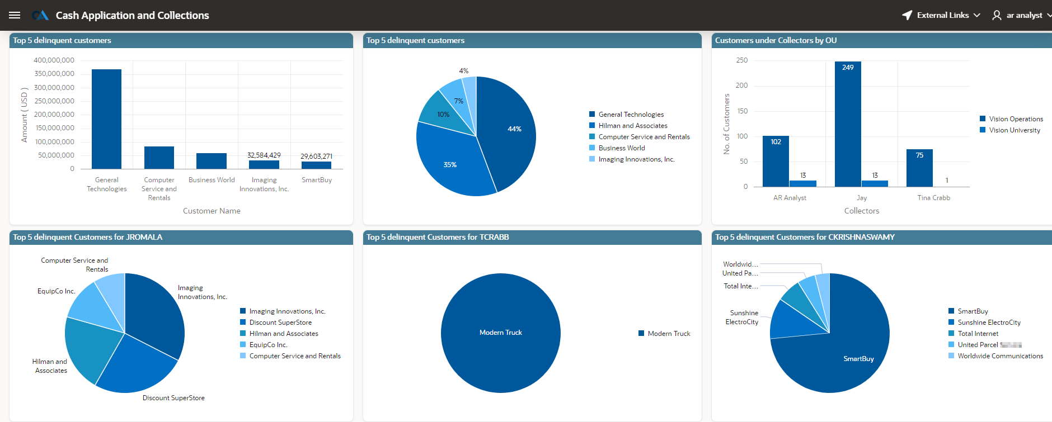Select the Computer Service and Rentals bar

[x=159, y=158]
